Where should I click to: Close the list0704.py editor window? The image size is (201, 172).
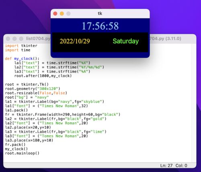8,39
